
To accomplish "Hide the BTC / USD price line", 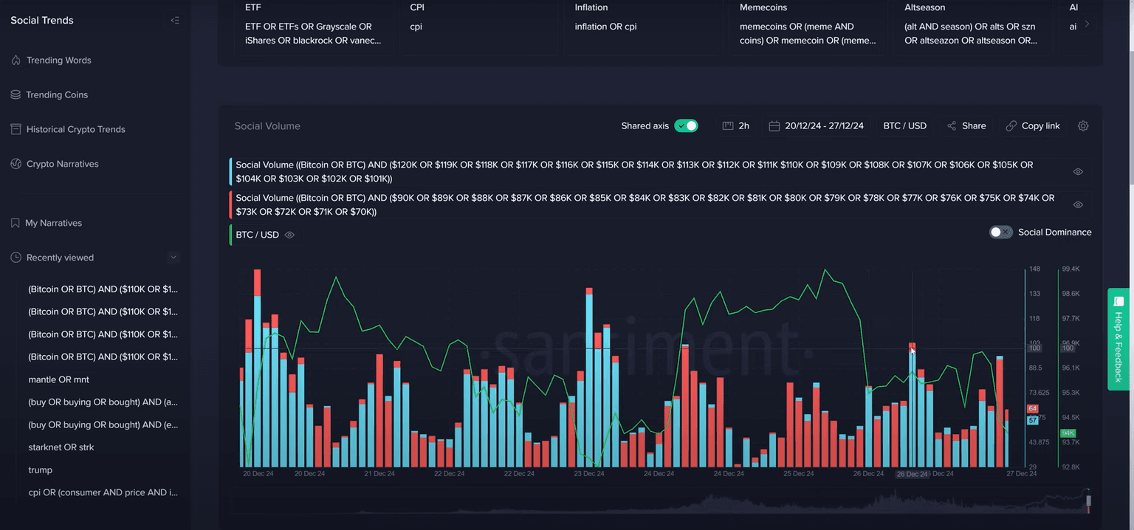I will (290, 235).
